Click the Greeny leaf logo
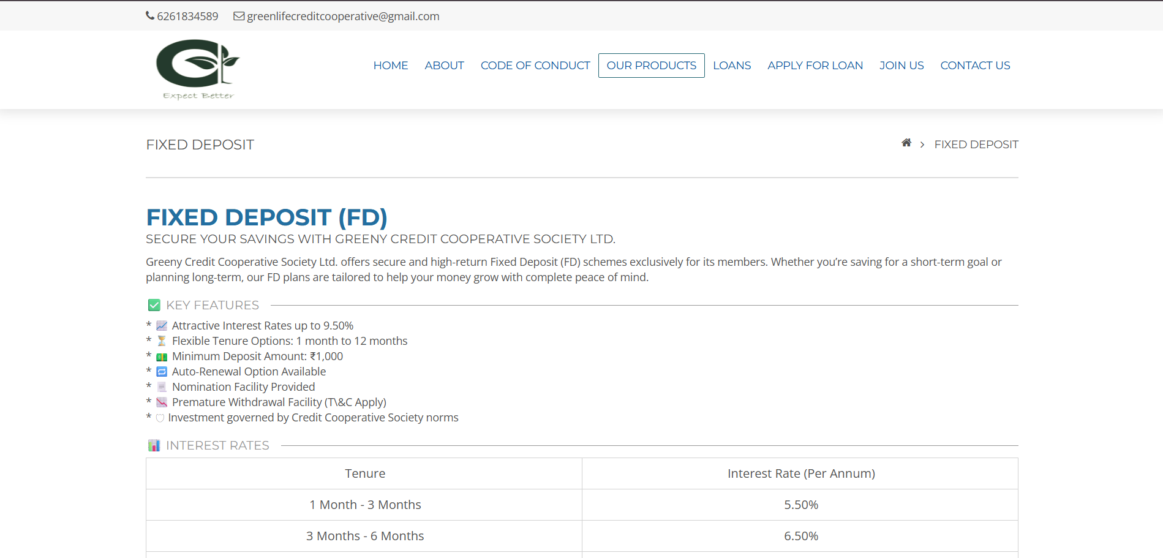This screenshot has width=1163, height=558. click(x=197, y=69)
